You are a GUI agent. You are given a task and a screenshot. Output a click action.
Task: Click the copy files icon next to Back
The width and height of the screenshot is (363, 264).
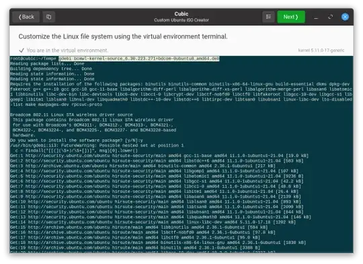pos(48,17)
